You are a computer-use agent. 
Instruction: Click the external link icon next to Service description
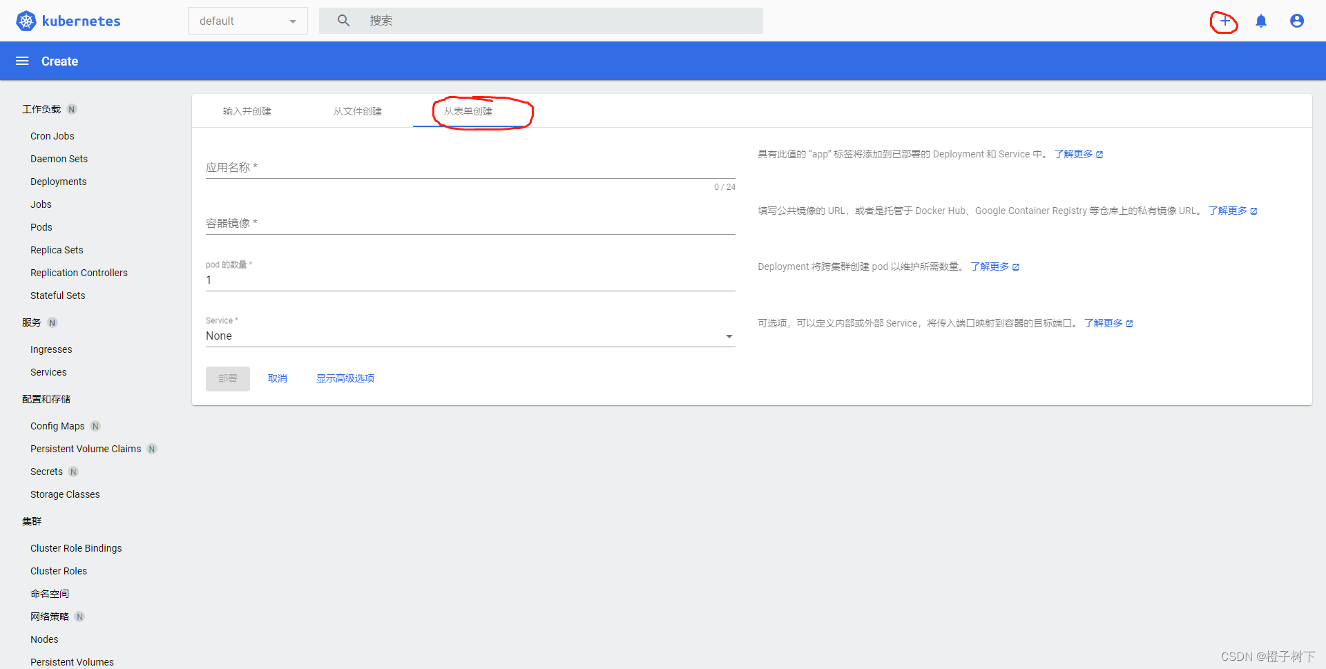(x=1129, y=322)
